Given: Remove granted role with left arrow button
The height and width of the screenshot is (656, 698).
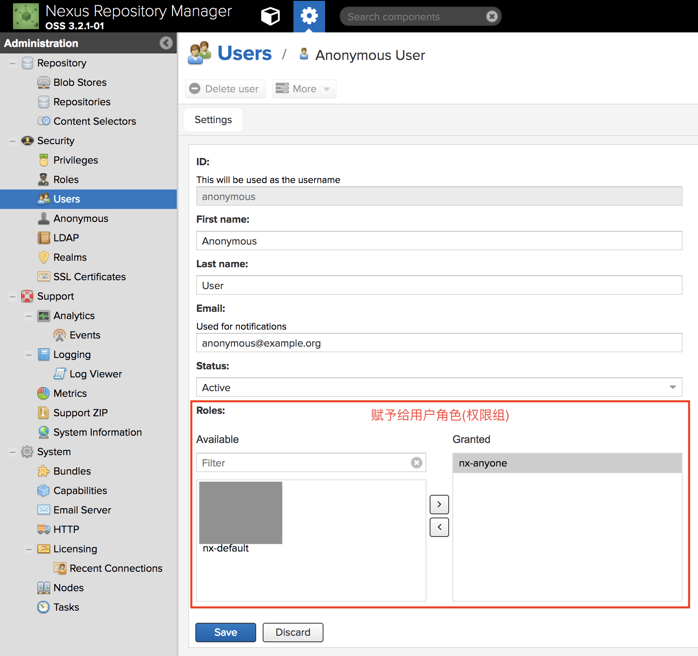Looking at the screenshot, I should 439,527.
